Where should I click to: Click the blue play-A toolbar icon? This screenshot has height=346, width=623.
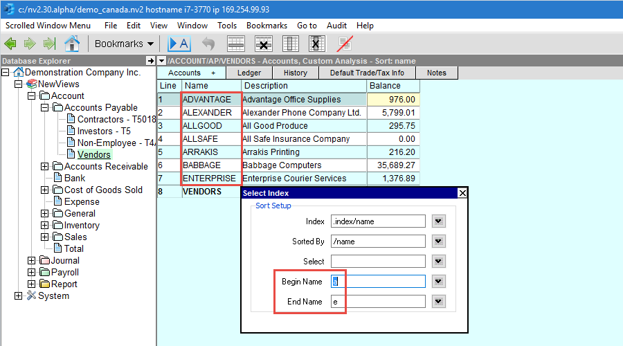point(179,44)
